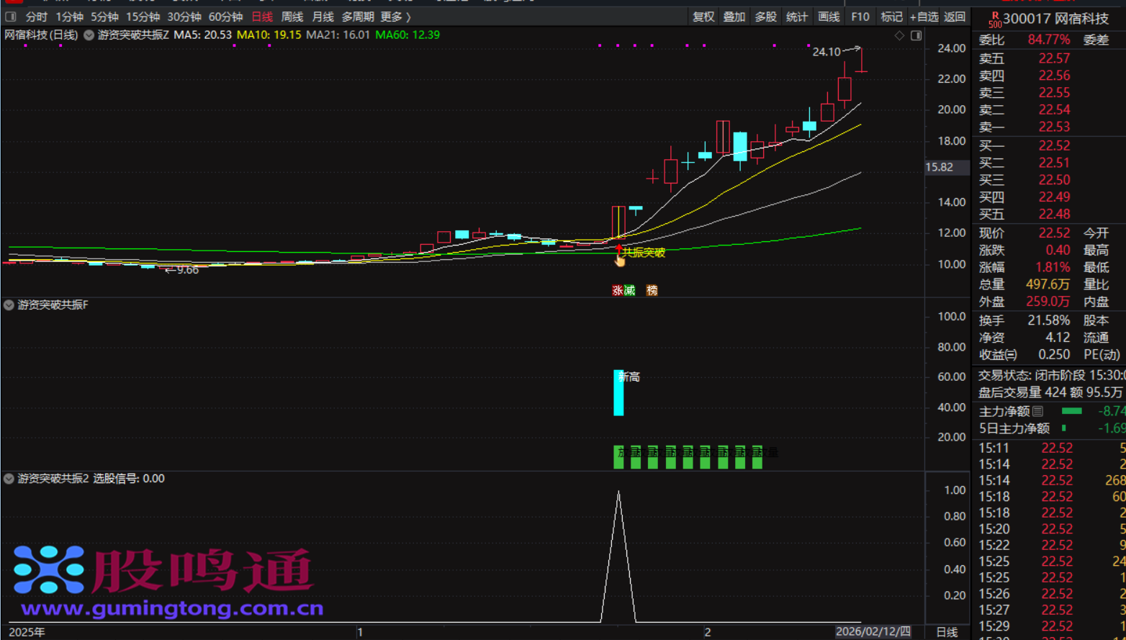Click the 涨 tag below the chart
The width and height of the screenshot is (1126, 640).
(x=617, y=290)
